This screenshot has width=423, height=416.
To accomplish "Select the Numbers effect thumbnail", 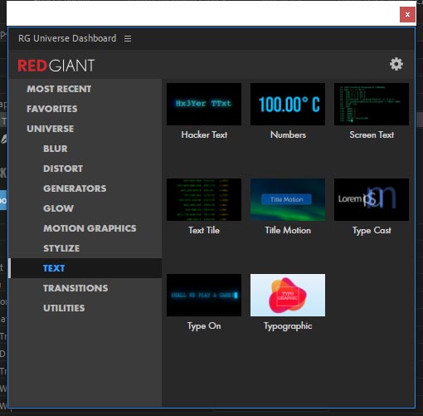I will point(288,104).
